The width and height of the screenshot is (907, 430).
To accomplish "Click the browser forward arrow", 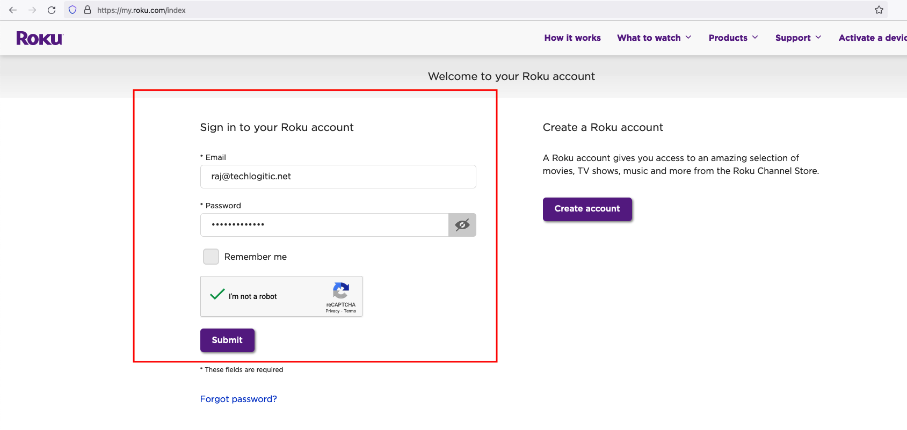I will [x=32, y=10].
